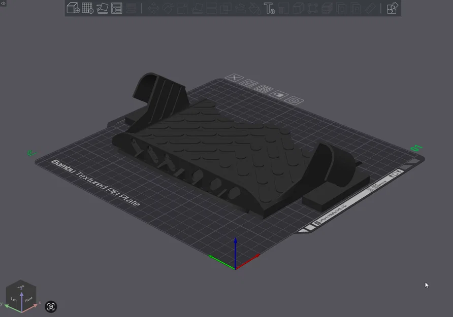Select the Move tool in toolbar

[153, 8]
